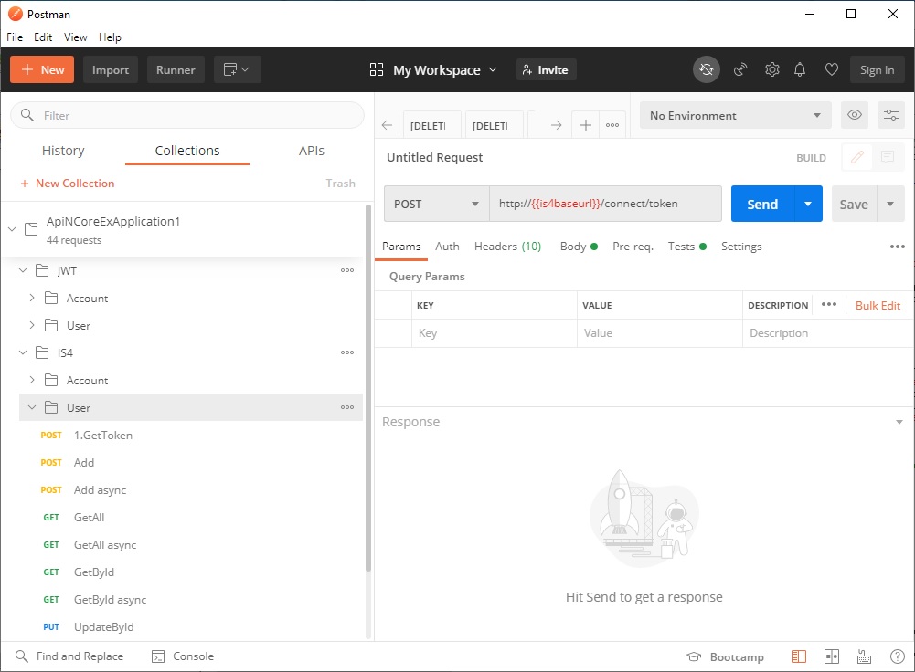The image size is (915, 672).
Task: Open Bootcamp from status bar
Action: 726,656
